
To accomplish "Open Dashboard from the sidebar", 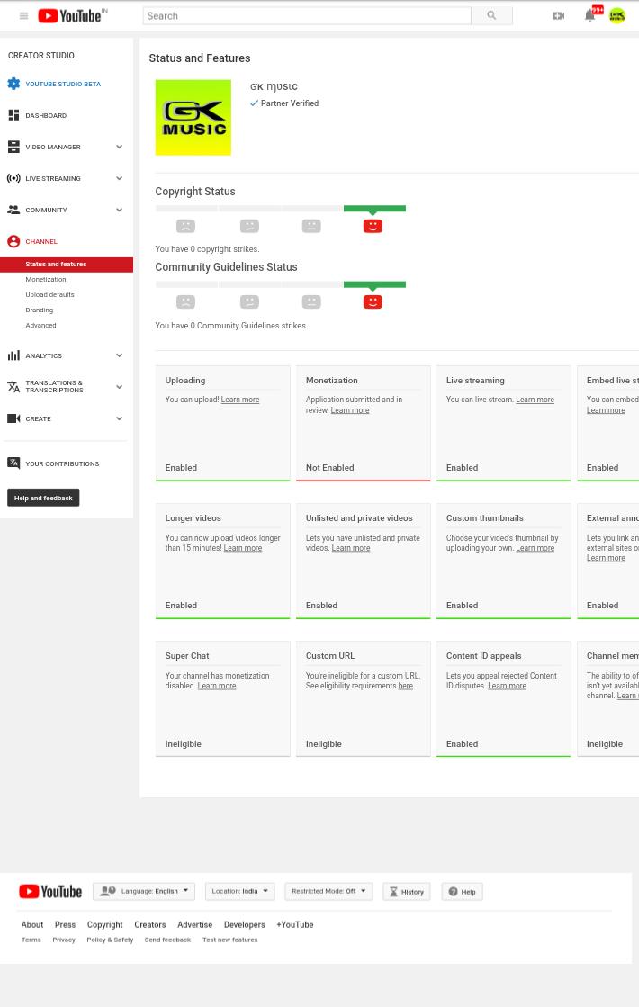I will (46, 115).
